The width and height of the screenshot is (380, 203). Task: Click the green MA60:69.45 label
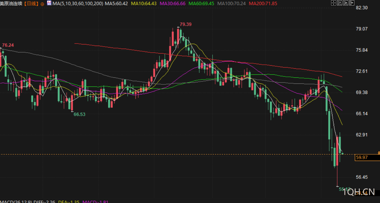pyautogui.click(x=201, y=4)
